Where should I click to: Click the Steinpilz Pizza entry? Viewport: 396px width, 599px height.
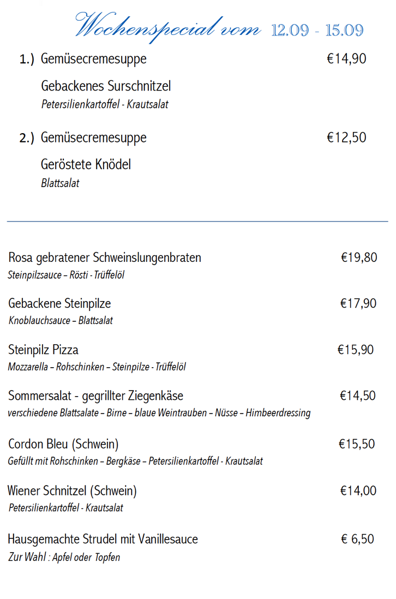click(43, 350)
